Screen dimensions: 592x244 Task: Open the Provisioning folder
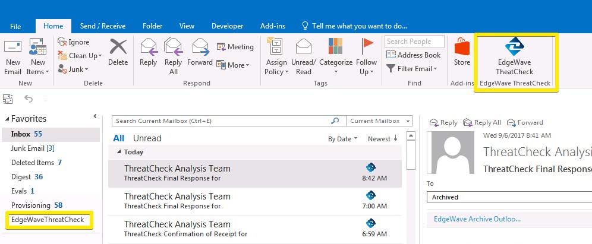click(x=51, y=205)
